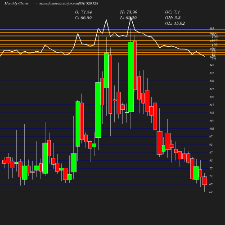Click the 142 price axis label
Screen dimensions: 225x225
pyautogui.click(x=212, y=65)
